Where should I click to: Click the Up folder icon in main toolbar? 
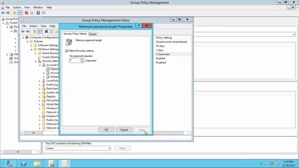(14, 13)
